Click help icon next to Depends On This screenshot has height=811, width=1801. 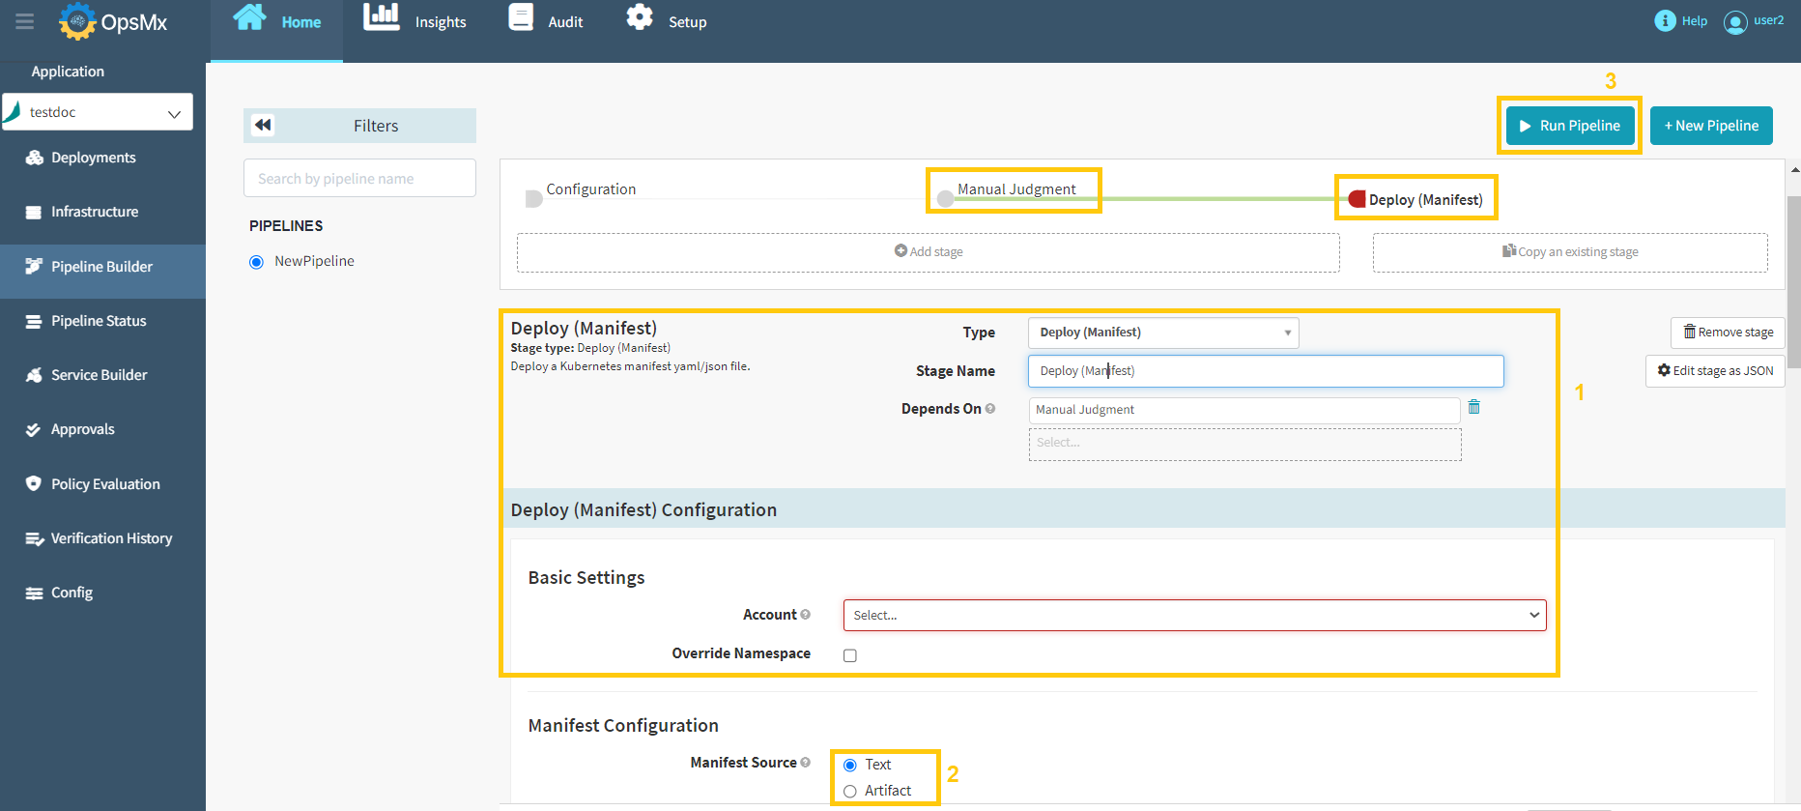(x=990, y=409)
